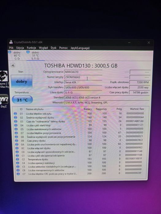Open the Dysk menu

[x=54, y=48]
